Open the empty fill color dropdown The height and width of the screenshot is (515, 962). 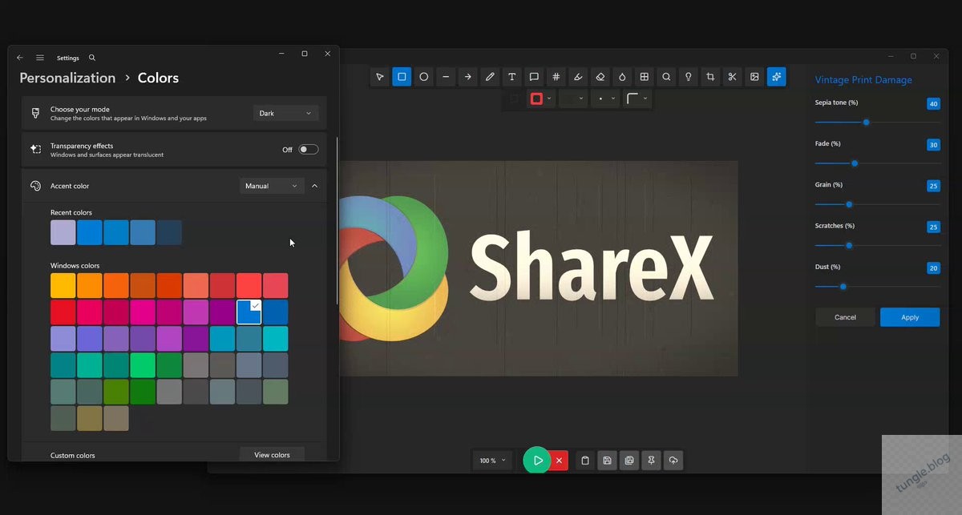[x=572, y=99]
